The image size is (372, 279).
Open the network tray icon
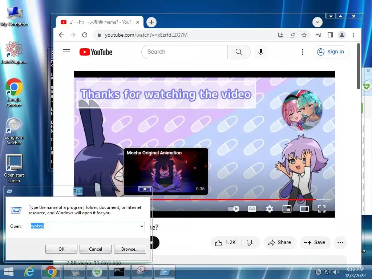click(327, 272)
